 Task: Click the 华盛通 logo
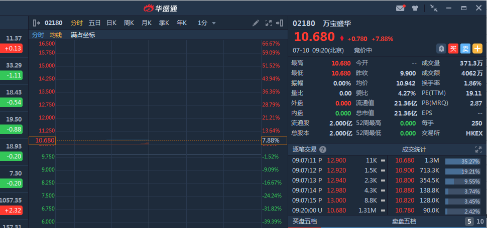[161, 8]
